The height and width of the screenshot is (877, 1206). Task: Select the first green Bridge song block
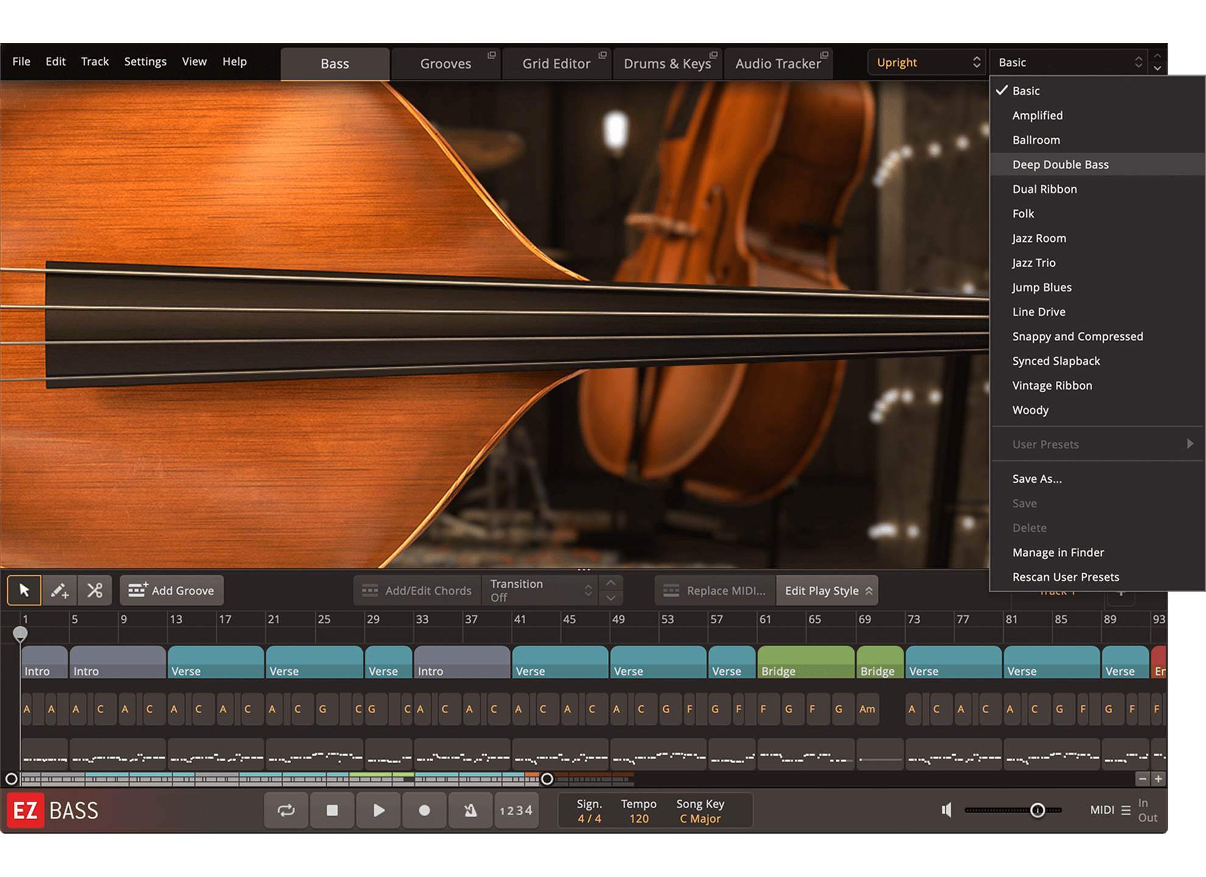tap(805, 662)
